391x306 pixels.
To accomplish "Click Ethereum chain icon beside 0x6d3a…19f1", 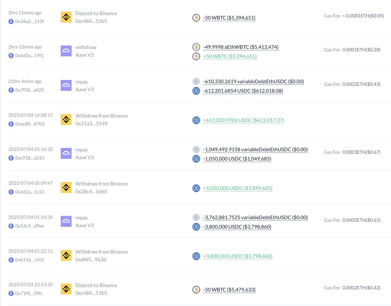I will [x=11, y=55].
